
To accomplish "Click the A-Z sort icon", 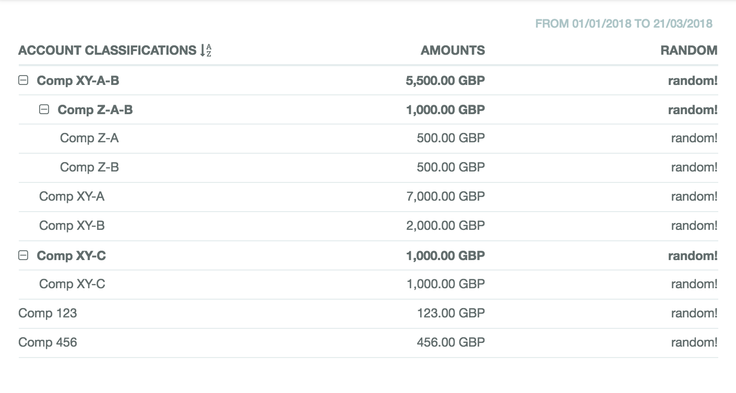I will [x=206, y=51].
